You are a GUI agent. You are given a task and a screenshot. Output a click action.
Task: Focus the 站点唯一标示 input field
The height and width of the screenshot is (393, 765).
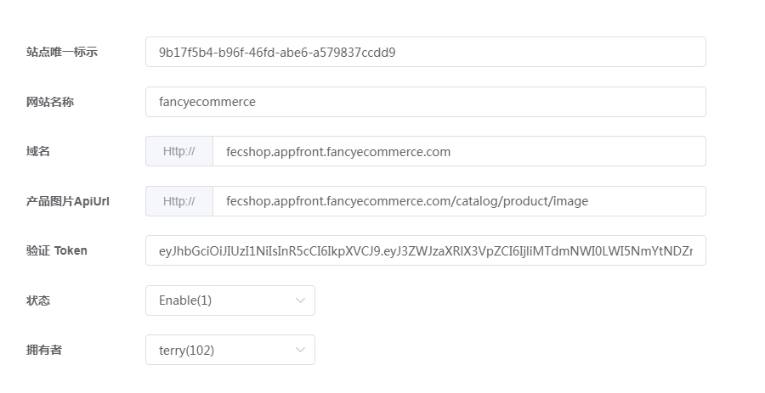426,52
